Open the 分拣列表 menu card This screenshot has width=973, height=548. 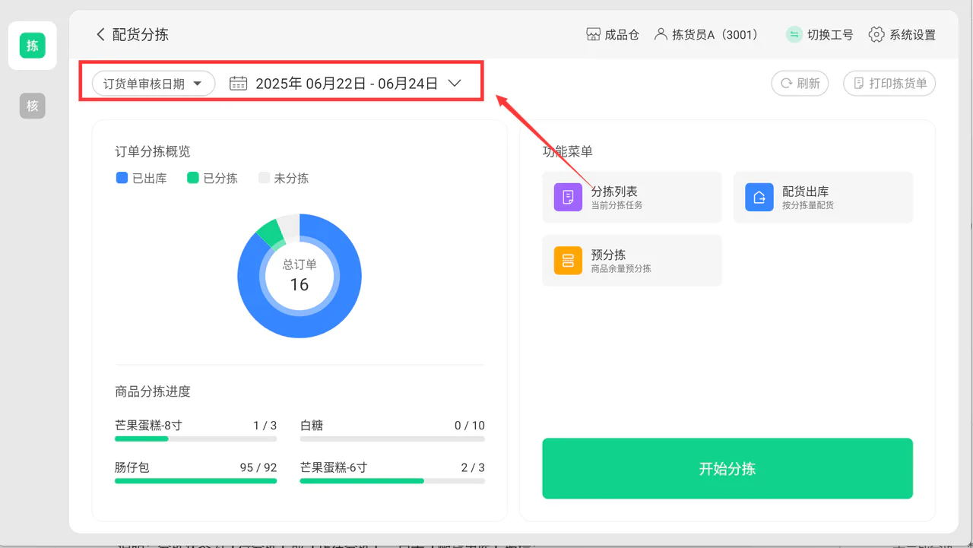632,198
